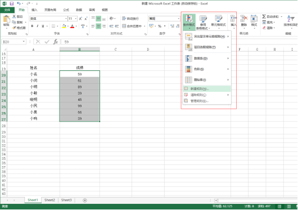Screen dimensions: 298x210
Task: Click the increase indent icon
Action: point(117,26)
